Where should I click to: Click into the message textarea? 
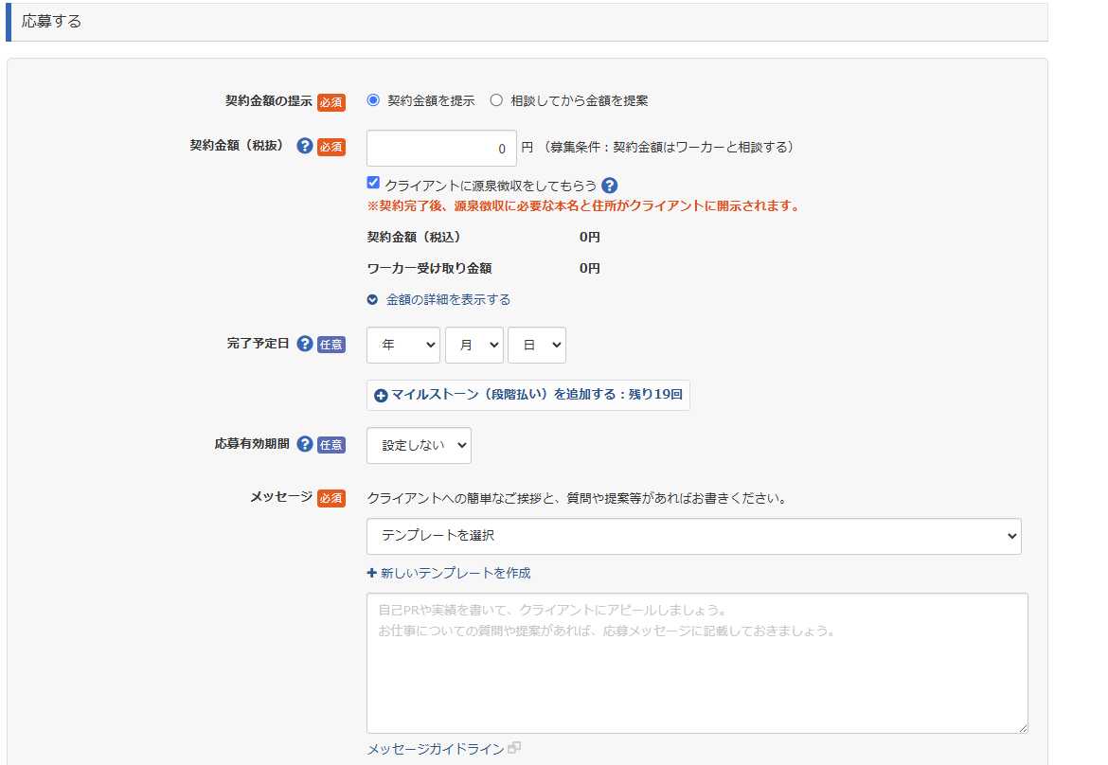697,664
